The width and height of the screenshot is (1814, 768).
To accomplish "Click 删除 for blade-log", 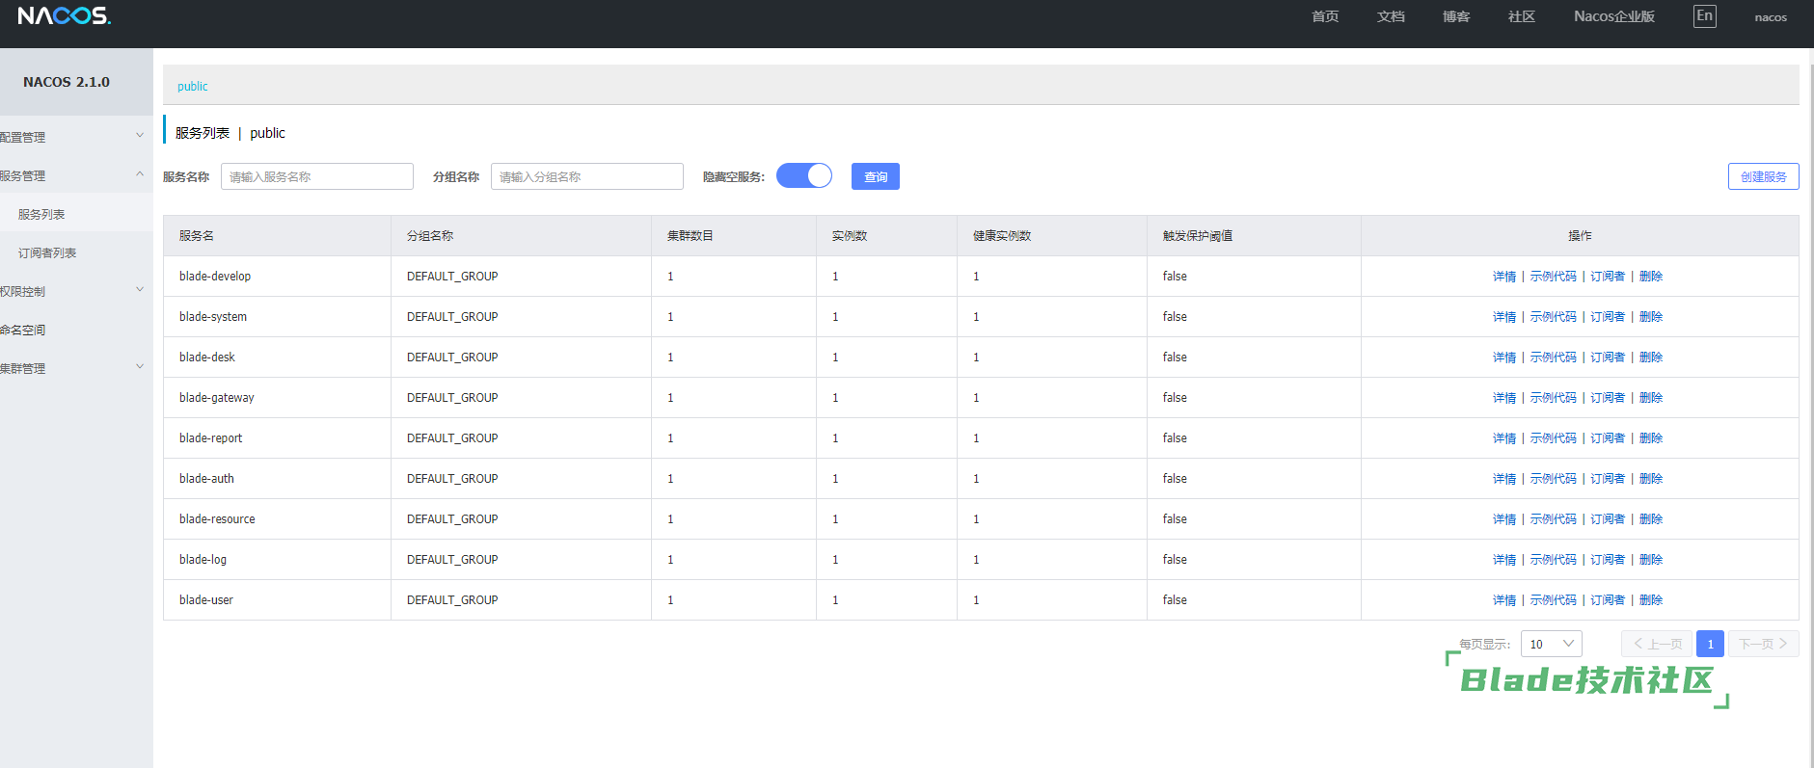I will tap(1651, 560).
